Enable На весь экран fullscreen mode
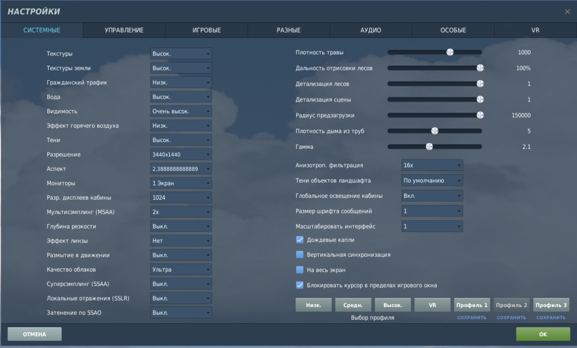 (299, 270)
